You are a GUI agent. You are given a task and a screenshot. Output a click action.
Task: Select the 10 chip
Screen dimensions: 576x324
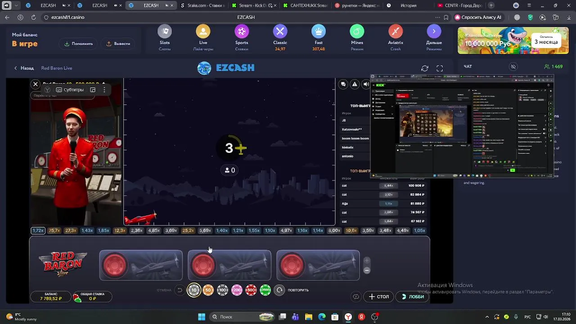click(194, 290)
